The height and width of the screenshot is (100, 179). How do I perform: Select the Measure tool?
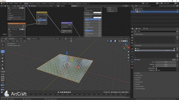click(3, 68)
